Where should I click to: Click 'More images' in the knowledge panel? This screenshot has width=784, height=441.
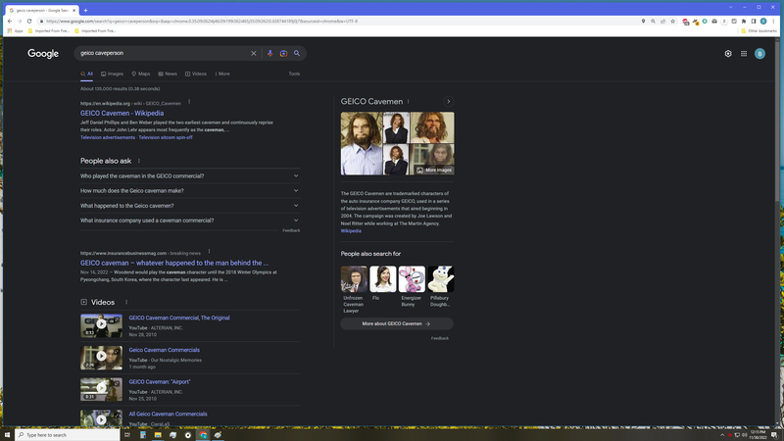click(x=433, y=170)
